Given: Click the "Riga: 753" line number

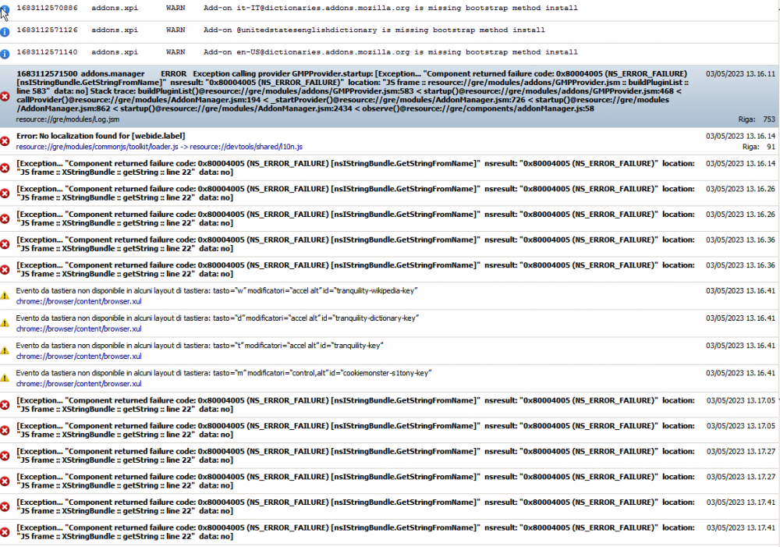Looking at the screenshot, I should 757,120.
